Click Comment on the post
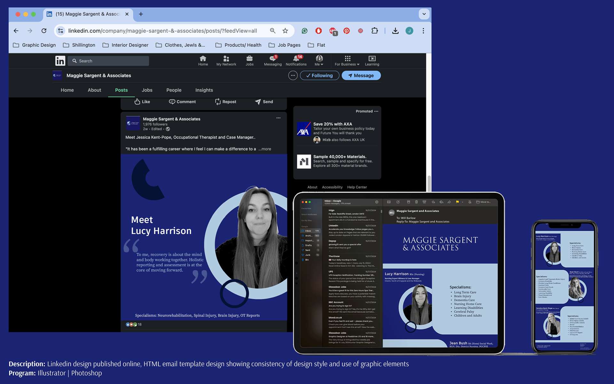The width and height of the screenshot is (614, 384). pos(182,101)
